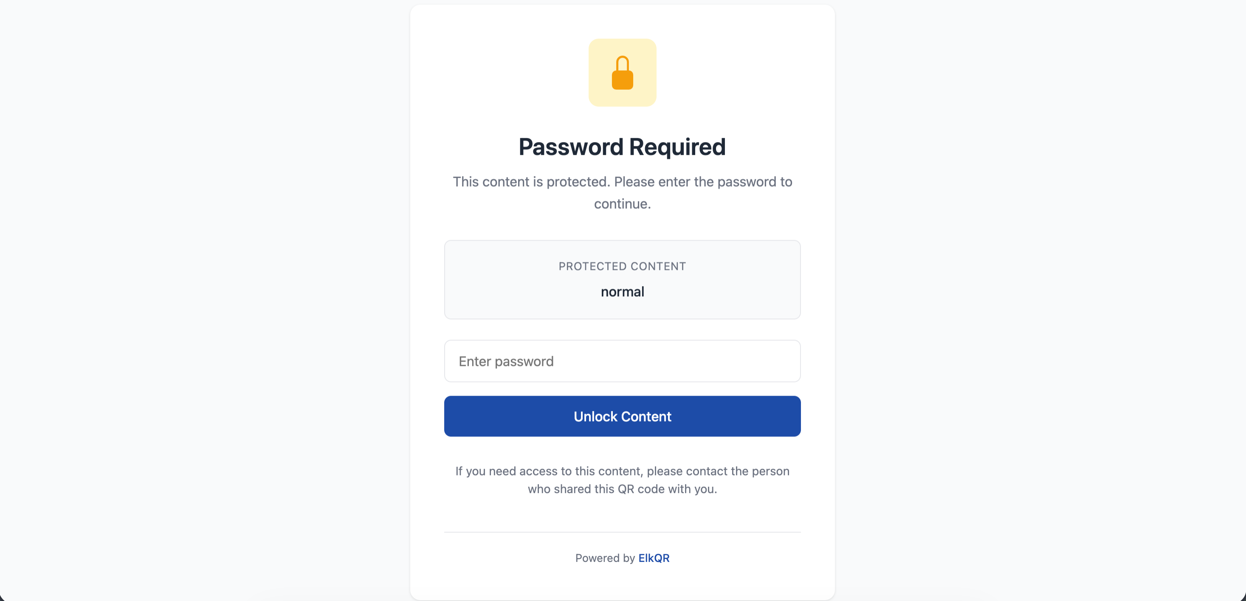Select the lock icon body
Viewport: 1246px width, 601px height.
click(623, 80)
